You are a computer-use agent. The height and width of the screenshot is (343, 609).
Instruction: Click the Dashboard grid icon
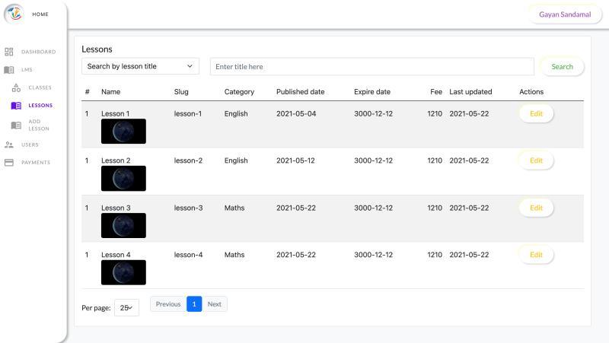click(x=9, y=52)
